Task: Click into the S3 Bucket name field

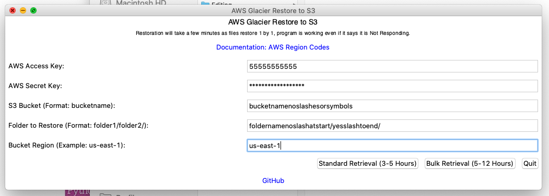Action: pos(392,106)
